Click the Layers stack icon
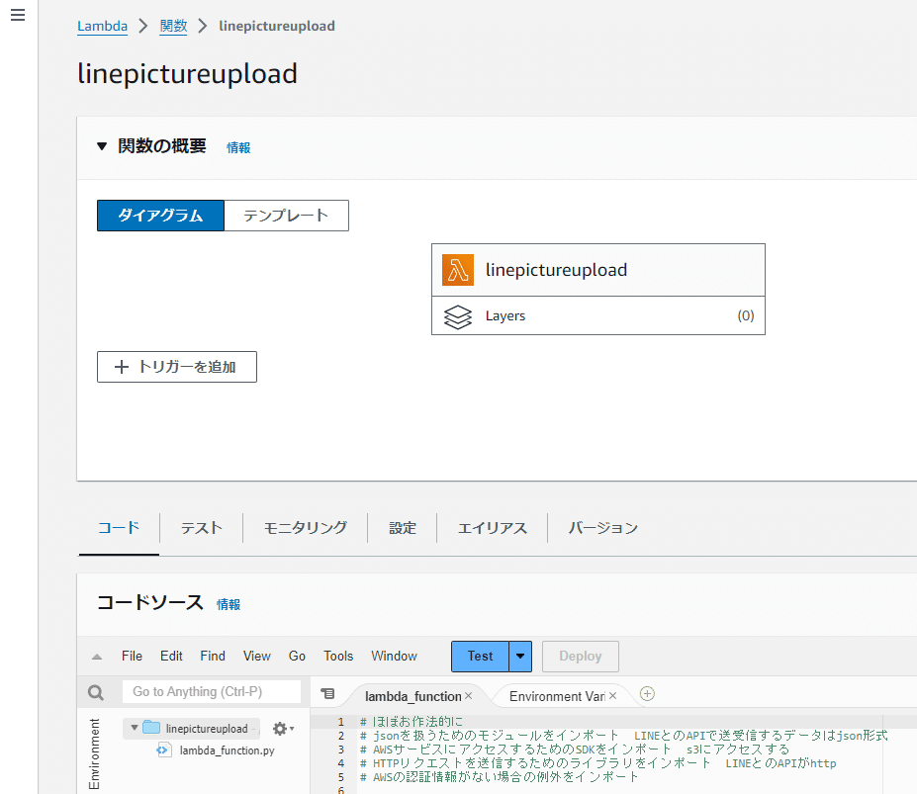 coord(458,316)
